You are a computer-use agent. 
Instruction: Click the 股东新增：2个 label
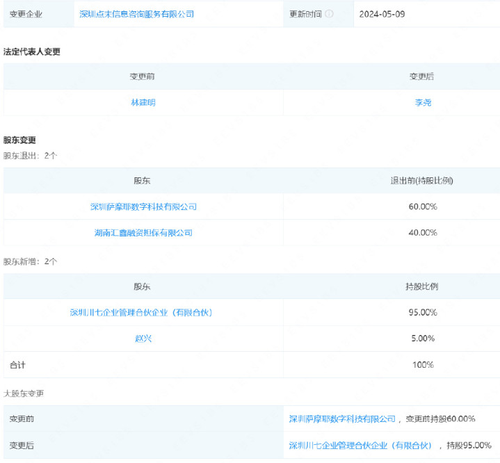point(31,261)
